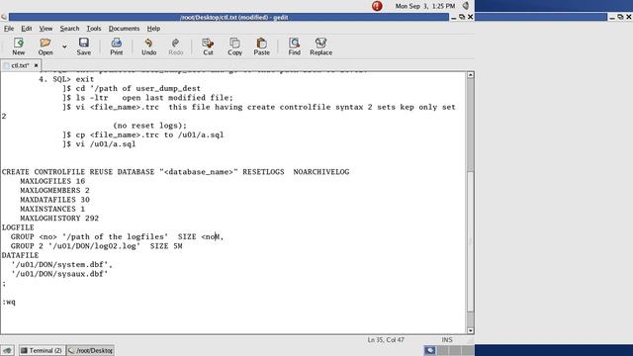Click the 'ls -ltr' command line
633x356 pixels.
click(147, 98)
